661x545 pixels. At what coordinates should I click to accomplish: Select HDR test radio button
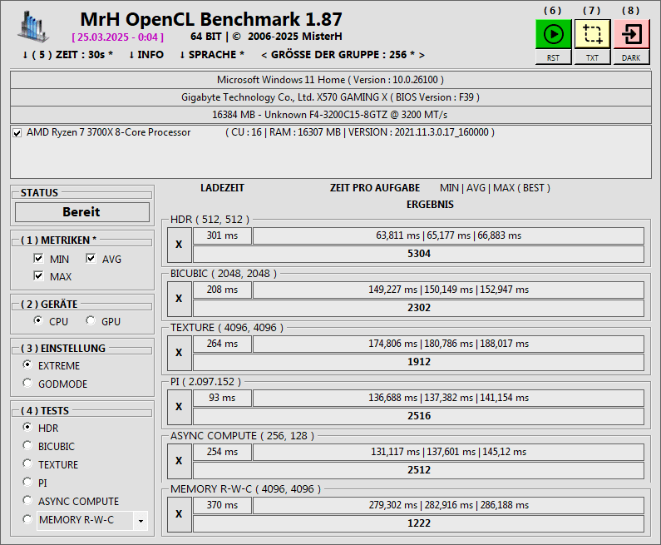pos(27,427)
